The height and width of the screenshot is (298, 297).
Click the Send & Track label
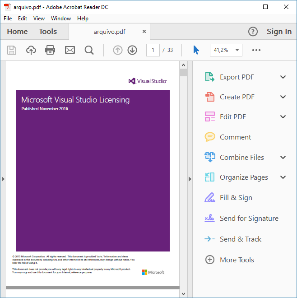(241, 239)
